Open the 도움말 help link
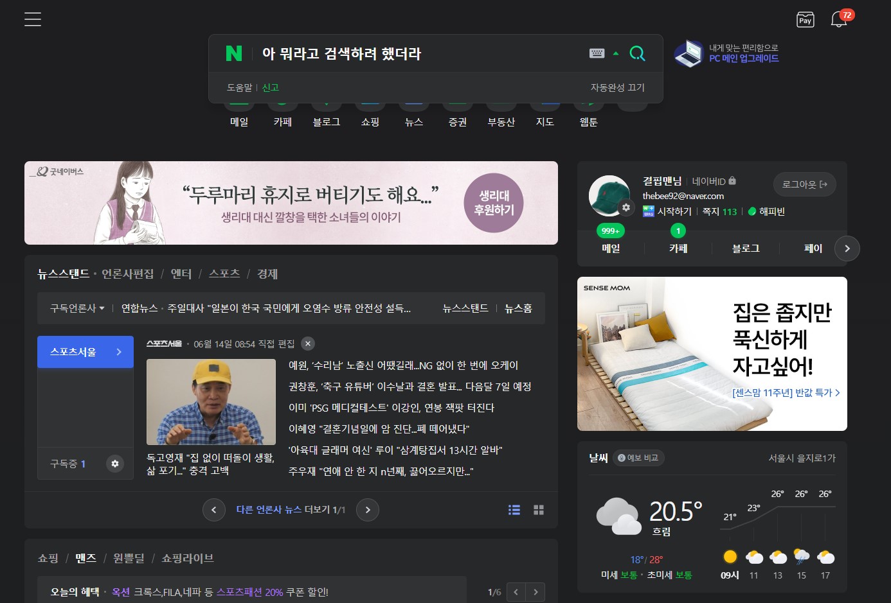Image resolution: width=891 pixels, height=603 pixels. (x=239, y=87)
